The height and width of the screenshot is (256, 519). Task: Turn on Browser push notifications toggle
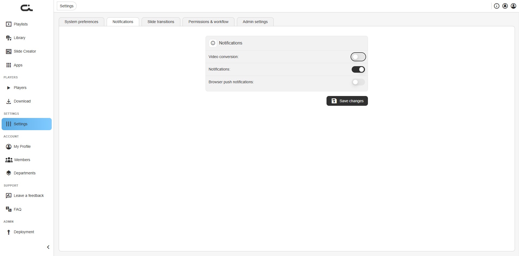[358, 82]
